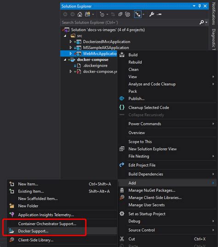Click Sync with Active Document arrows icon

point(113,15)
